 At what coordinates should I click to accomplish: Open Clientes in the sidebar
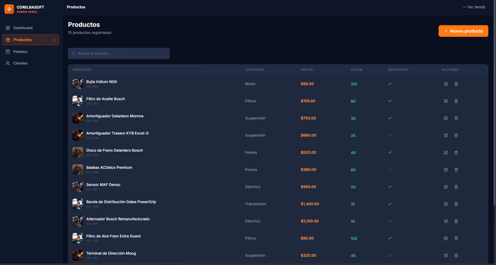(30, 63)
